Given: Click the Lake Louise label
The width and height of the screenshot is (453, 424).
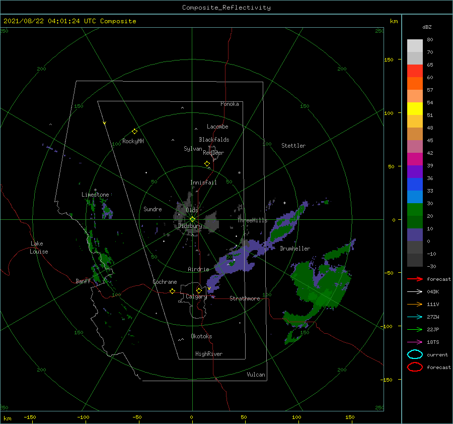Looking at the screenshot, I should click(x=39, y=248).
